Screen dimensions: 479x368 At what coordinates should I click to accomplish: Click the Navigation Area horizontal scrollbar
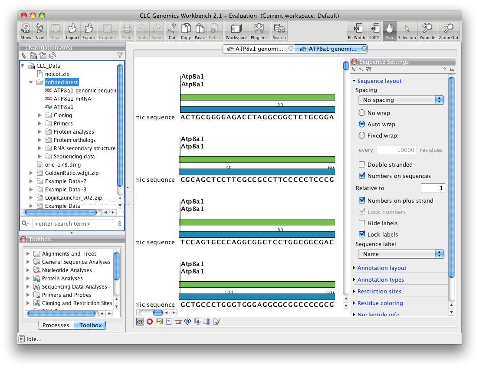pyautogui.click(x=61, y=213)
